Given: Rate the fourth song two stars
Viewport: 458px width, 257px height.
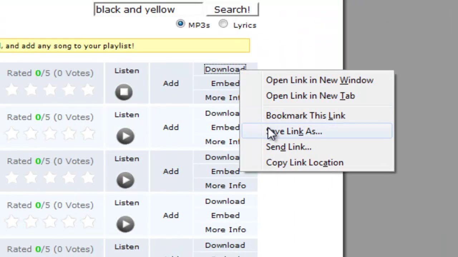Looking at the screenshot, I should click(x=31, y=222).
